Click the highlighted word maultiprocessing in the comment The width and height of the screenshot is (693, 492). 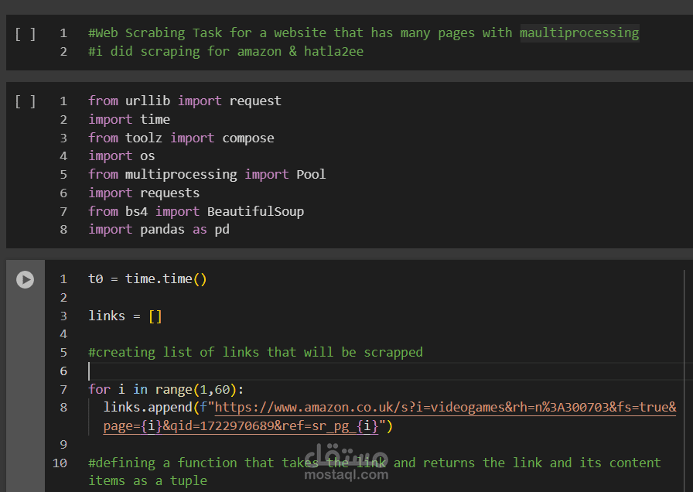point(579,32)
